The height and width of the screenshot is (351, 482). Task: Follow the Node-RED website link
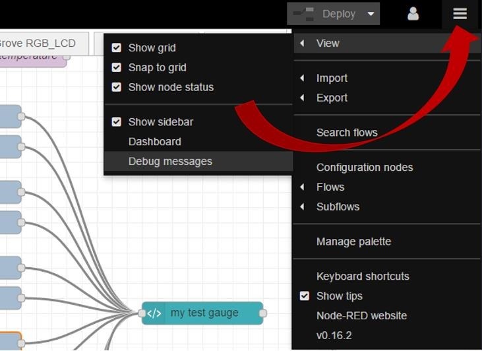point(361,316)
